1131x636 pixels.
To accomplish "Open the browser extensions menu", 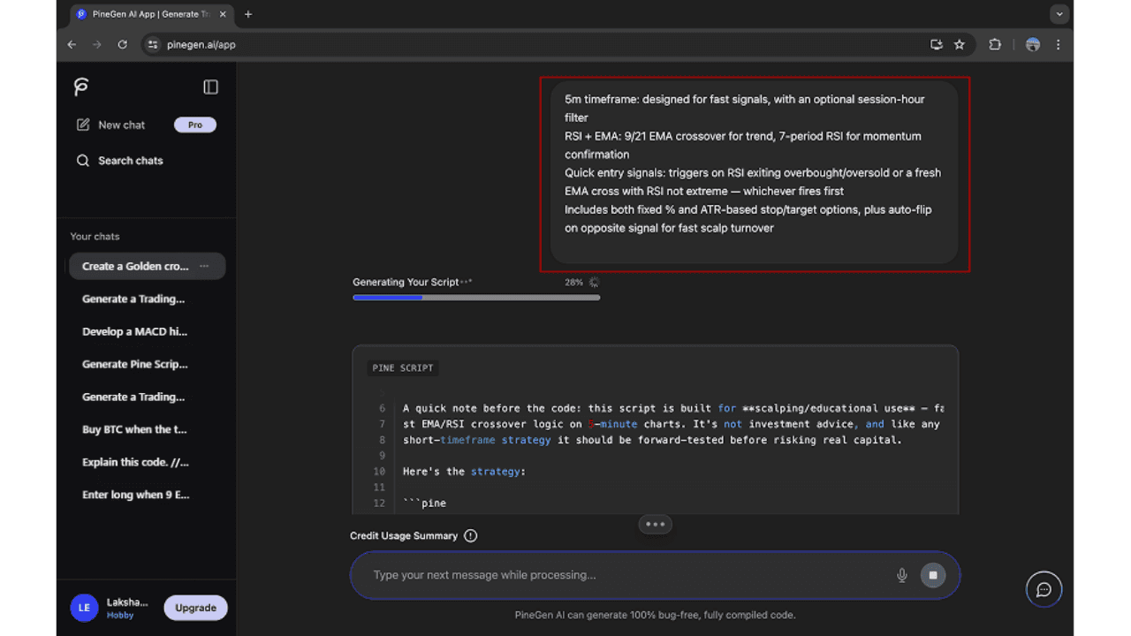I will [995, 44].
